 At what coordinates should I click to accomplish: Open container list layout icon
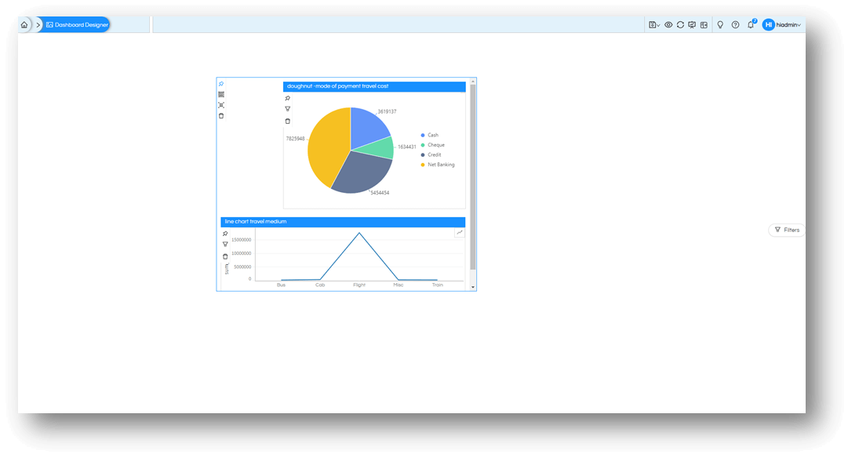(221, 95)
